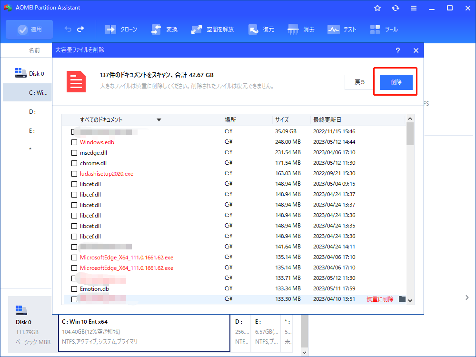Click the disk map scroll-down arrow
476x357 pixels.
(x=305, y=352)
